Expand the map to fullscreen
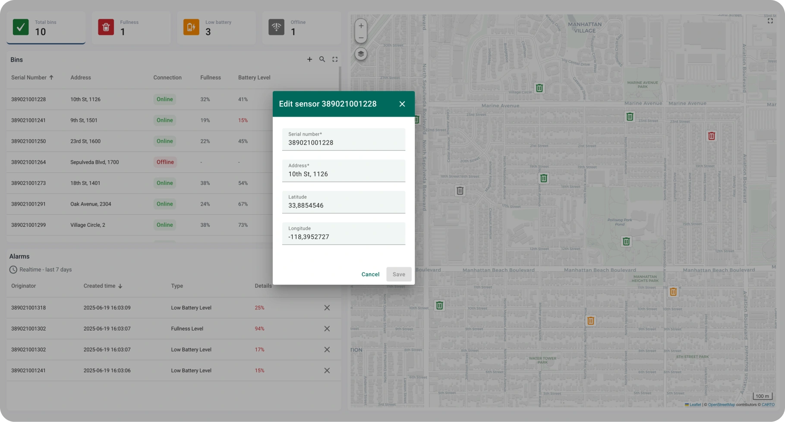 click(770, 20)
